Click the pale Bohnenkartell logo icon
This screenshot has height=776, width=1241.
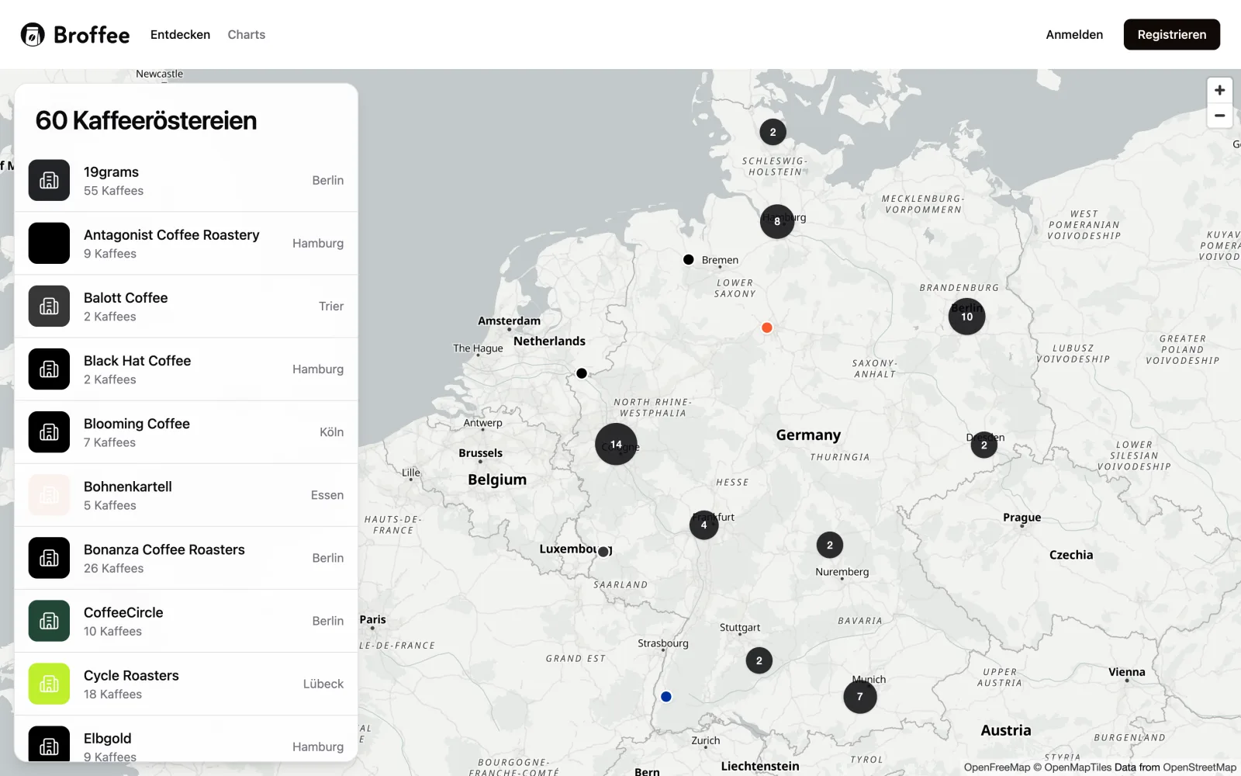pyautogui.click(x=49, y=494)
